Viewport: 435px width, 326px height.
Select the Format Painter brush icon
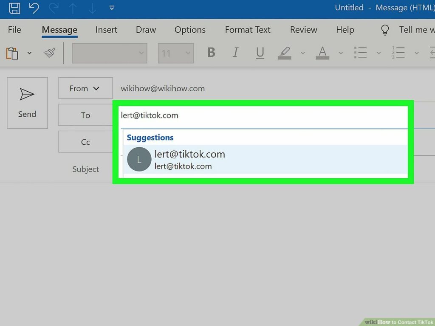click(x=49, y=53)
